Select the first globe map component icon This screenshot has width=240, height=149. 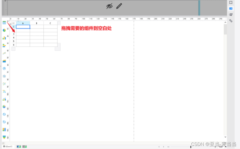click(4, 114)
